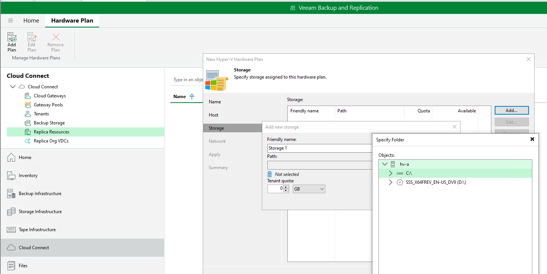This screenshot has height=274, width=547.
Task: Select Cloud Gateways in the tree
Action: [50, 96]
